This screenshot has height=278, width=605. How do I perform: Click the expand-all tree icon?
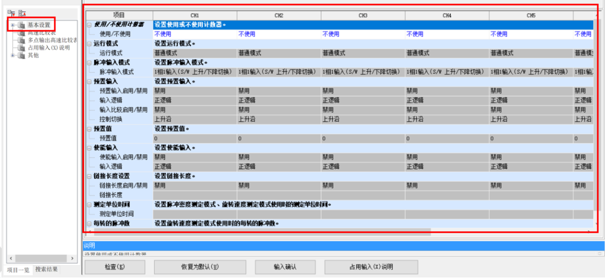tap(11, 12)
